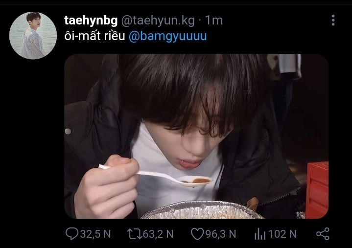Click the 63,2 N retweet count

click(158, 234)
